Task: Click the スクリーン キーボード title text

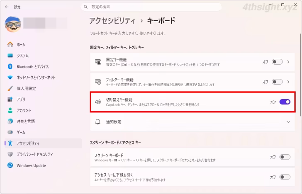Action: point(109,155)
